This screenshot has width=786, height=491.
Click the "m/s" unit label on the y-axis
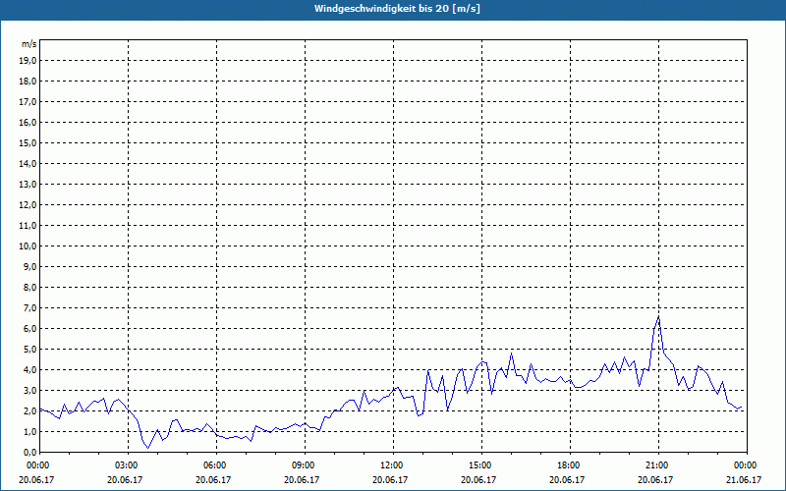click(x=28, y=44)
